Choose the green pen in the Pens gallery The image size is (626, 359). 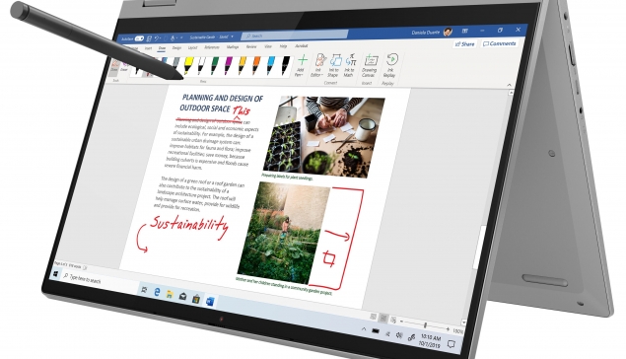click(215, 66)
